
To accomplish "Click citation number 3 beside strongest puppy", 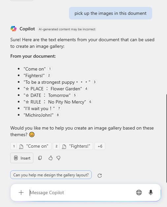I will pos(94,82).
